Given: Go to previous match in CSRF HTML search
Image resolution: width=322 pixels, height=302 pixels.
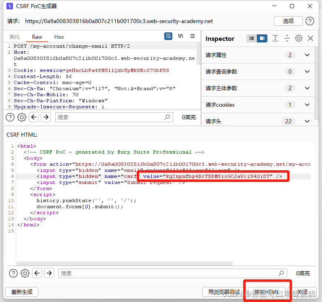Looking at the screenshot, I should click(37, 273).
